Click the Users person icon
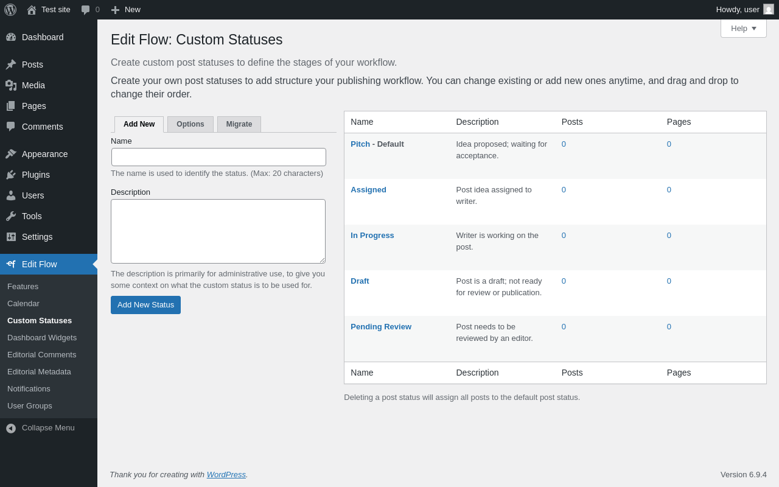The image size is (779, 487). (11, 195)
